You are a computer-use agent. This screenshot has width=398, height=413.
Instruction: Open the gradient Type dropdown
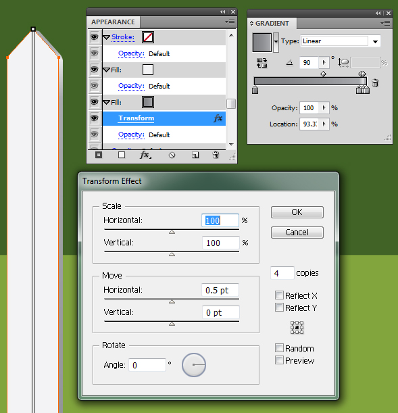[375, 42]
